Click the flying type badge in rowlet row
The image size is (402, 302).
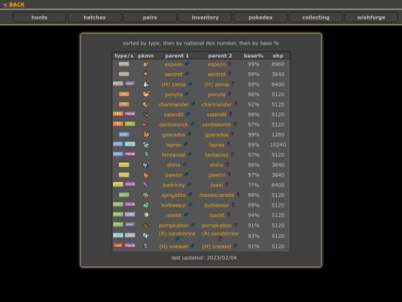click(x=130, y=215)
